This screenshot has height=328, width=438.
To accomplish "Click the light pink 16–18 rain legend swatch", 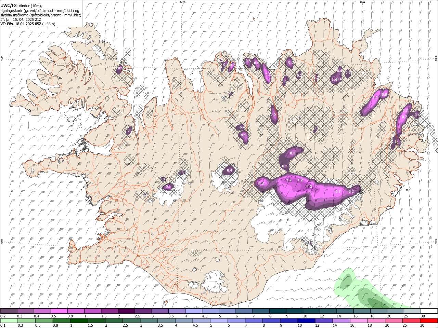I will tap(359, 320).
